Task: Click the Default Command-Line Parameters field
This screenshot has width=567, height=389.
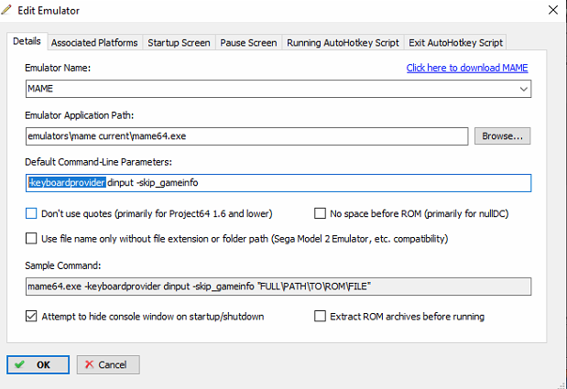Action: click(278, 183)
